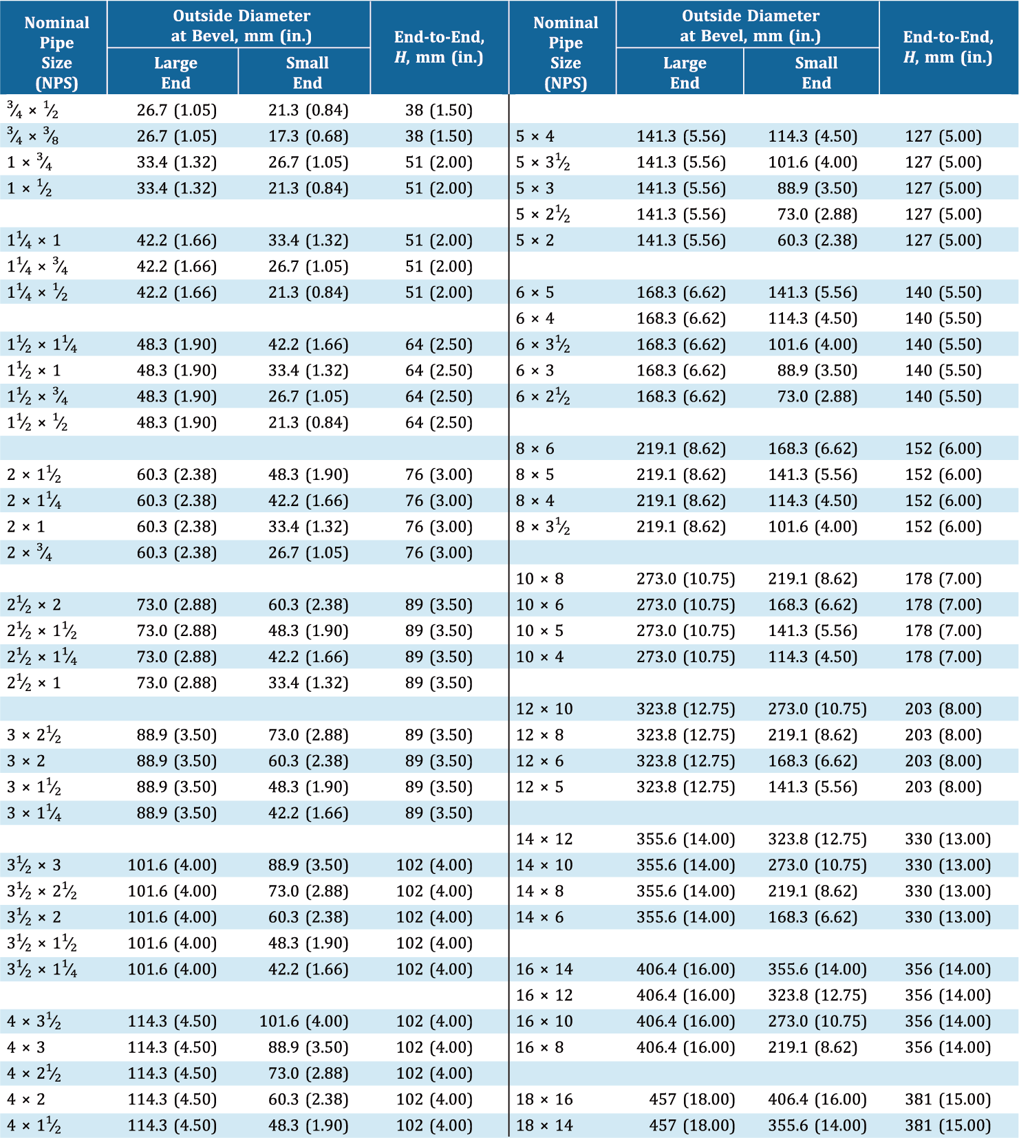Click the '¾ × ½' size row label
Screen dimensions: 1019x1138
pos(32,110)
